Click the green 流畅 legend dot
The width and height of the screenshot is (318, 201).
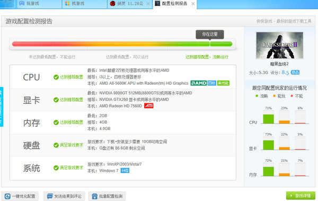[257, 96]
